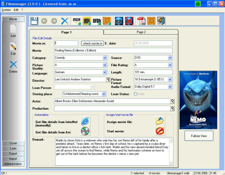Expand the Storing place dropdown
Image resolution: width=225 pixels, height=175 pixels.
pyautogui.click(x=104, y=94)
